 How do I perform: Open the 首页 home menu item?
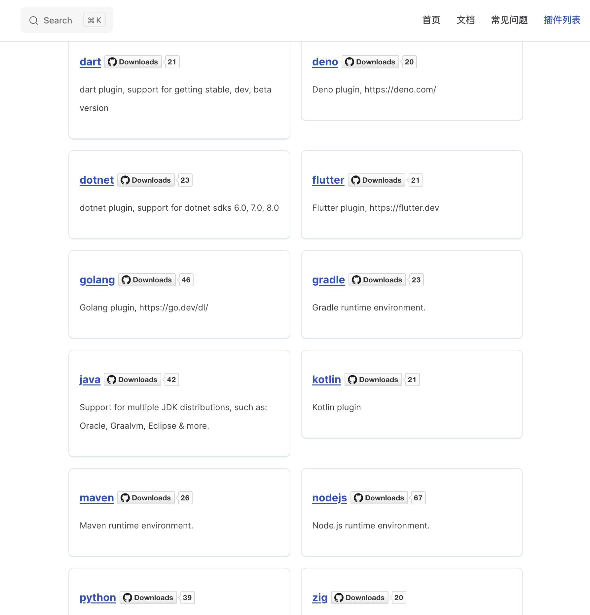431,20
